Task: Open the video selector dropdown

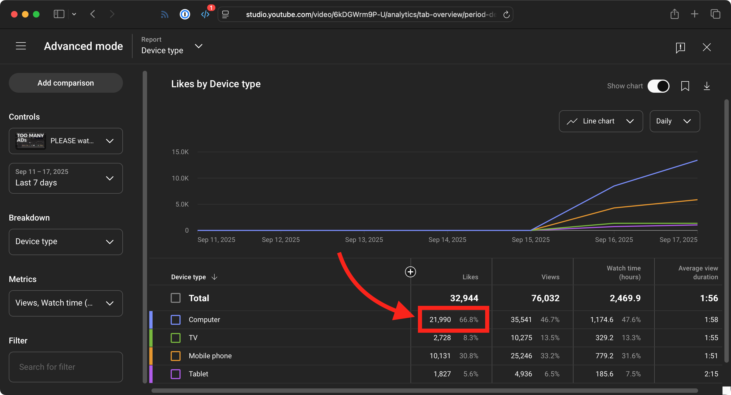Action: 66,141
